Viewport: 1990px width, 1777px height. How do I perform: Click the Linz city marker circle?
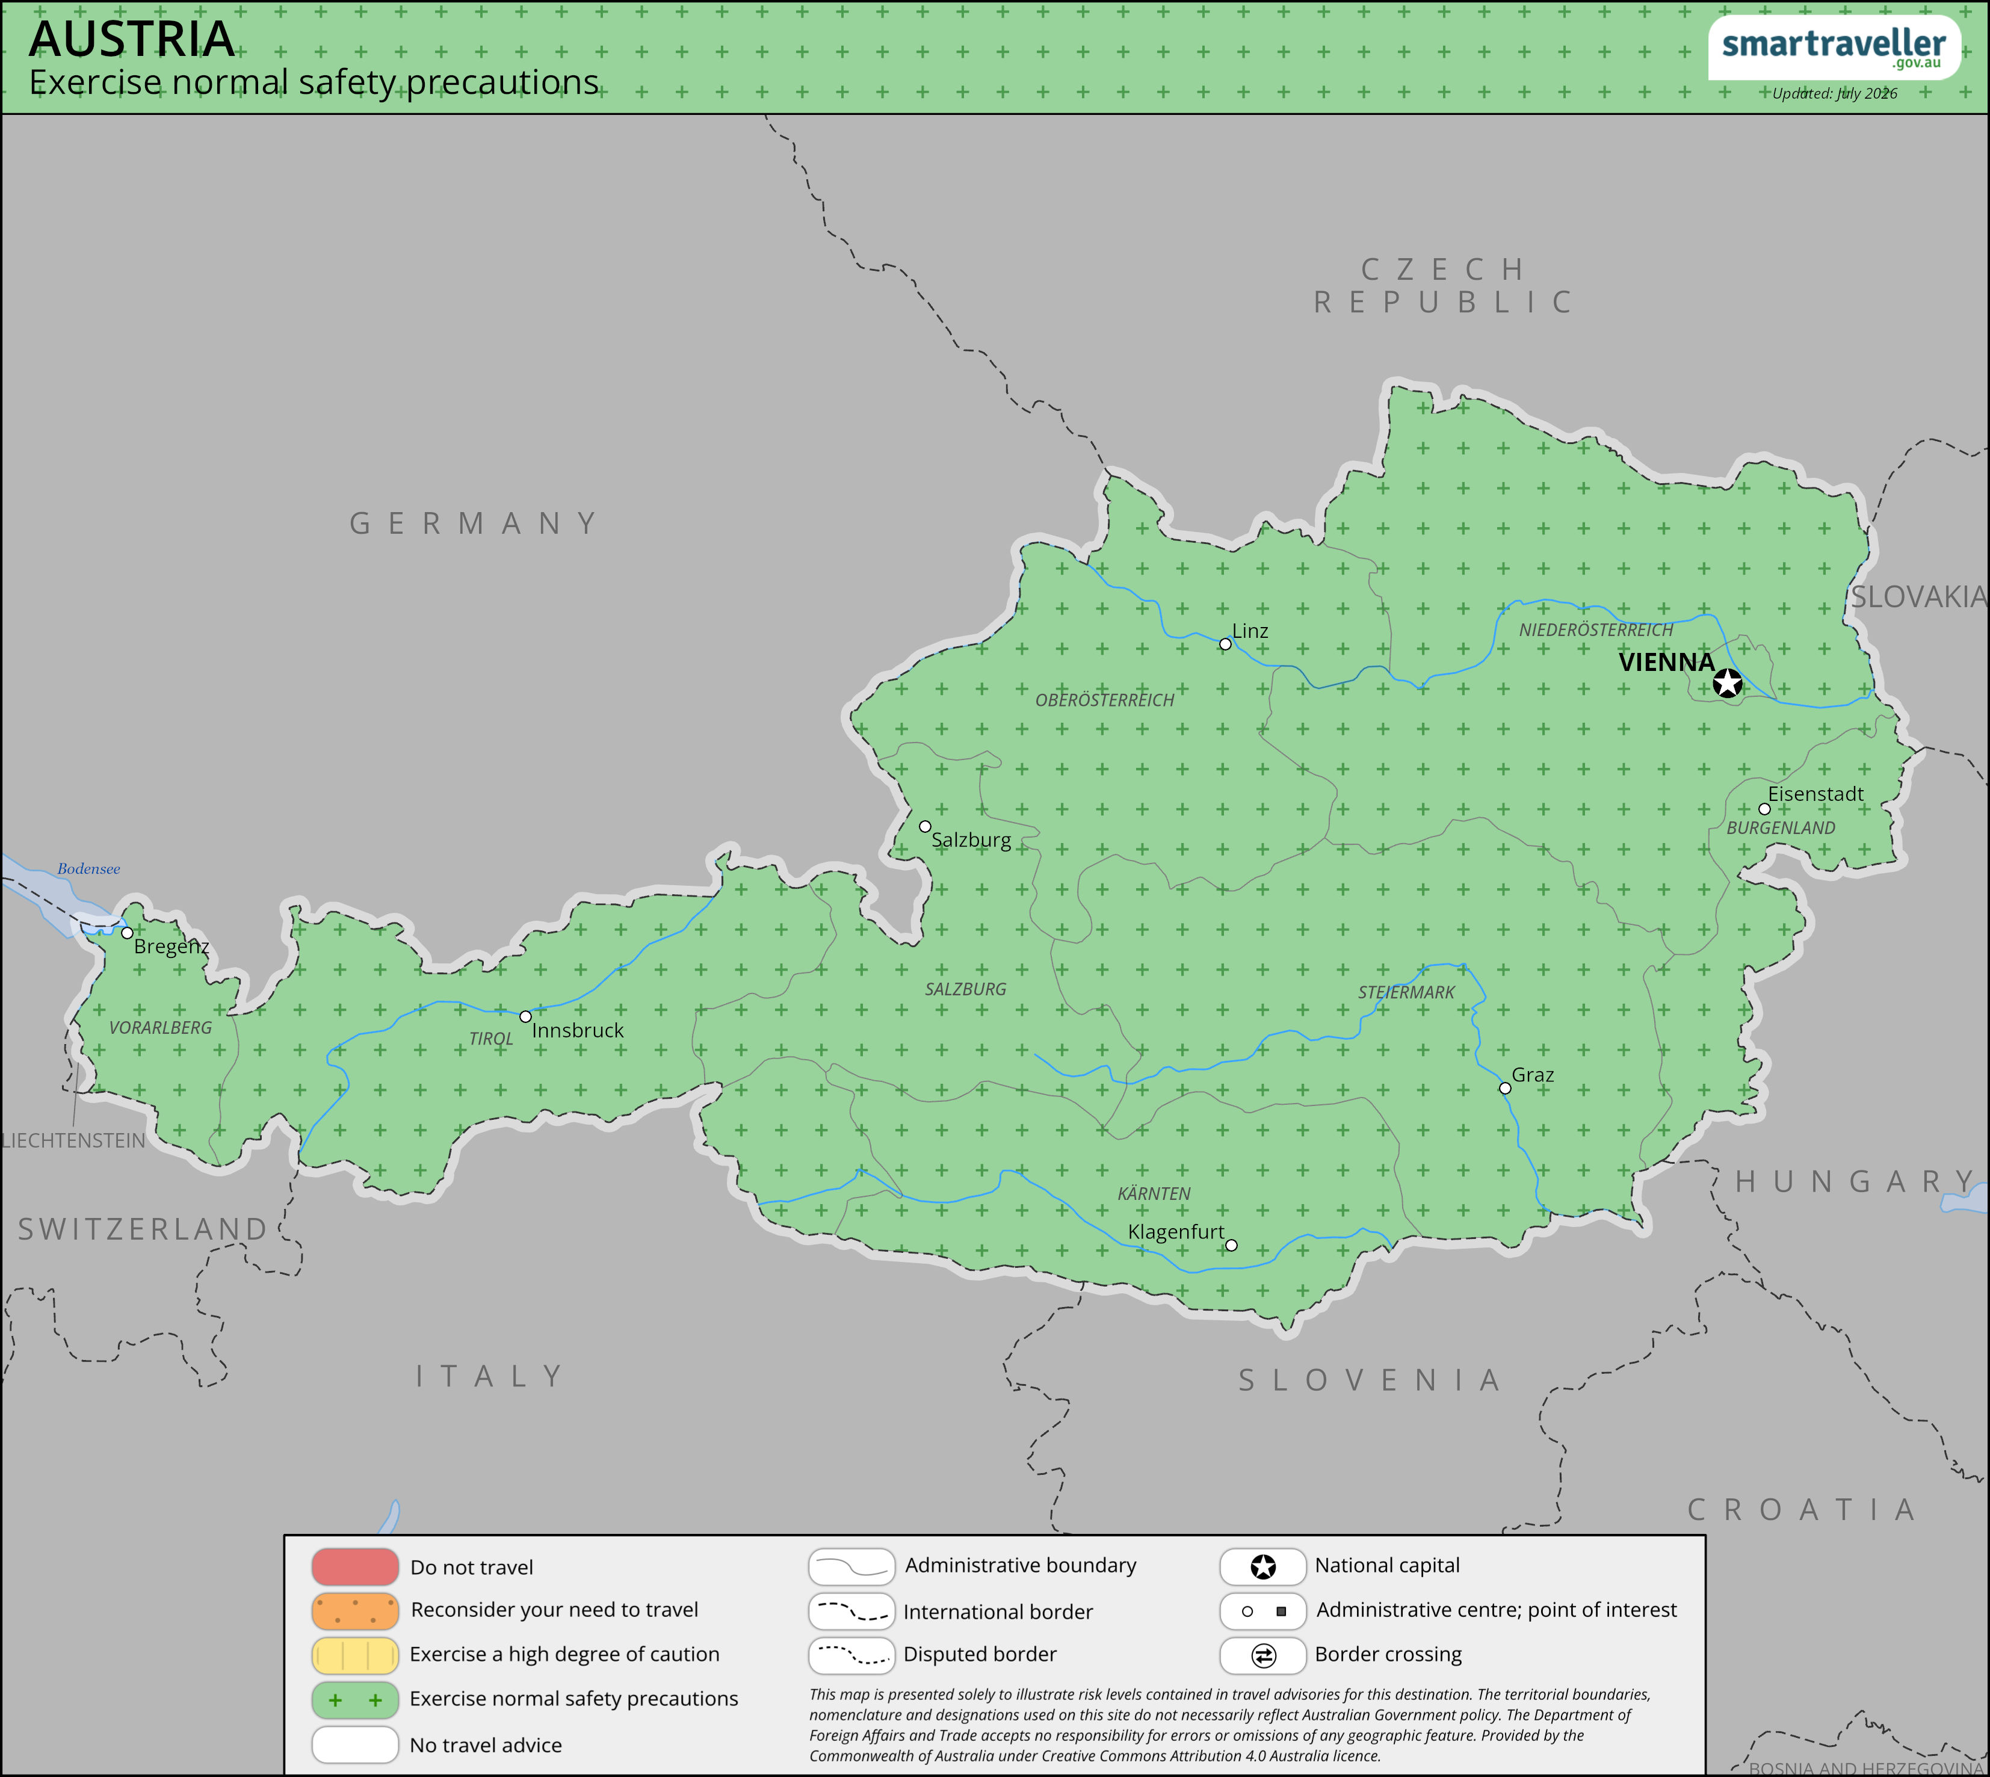click(x=1225, y=644)
